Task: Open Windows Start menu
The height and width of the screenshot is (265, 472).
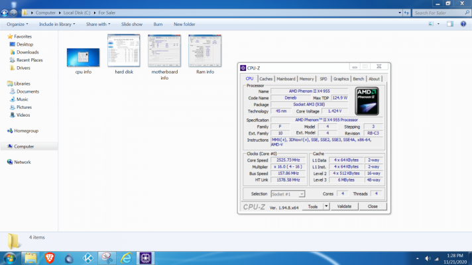Action: point(10,258)
